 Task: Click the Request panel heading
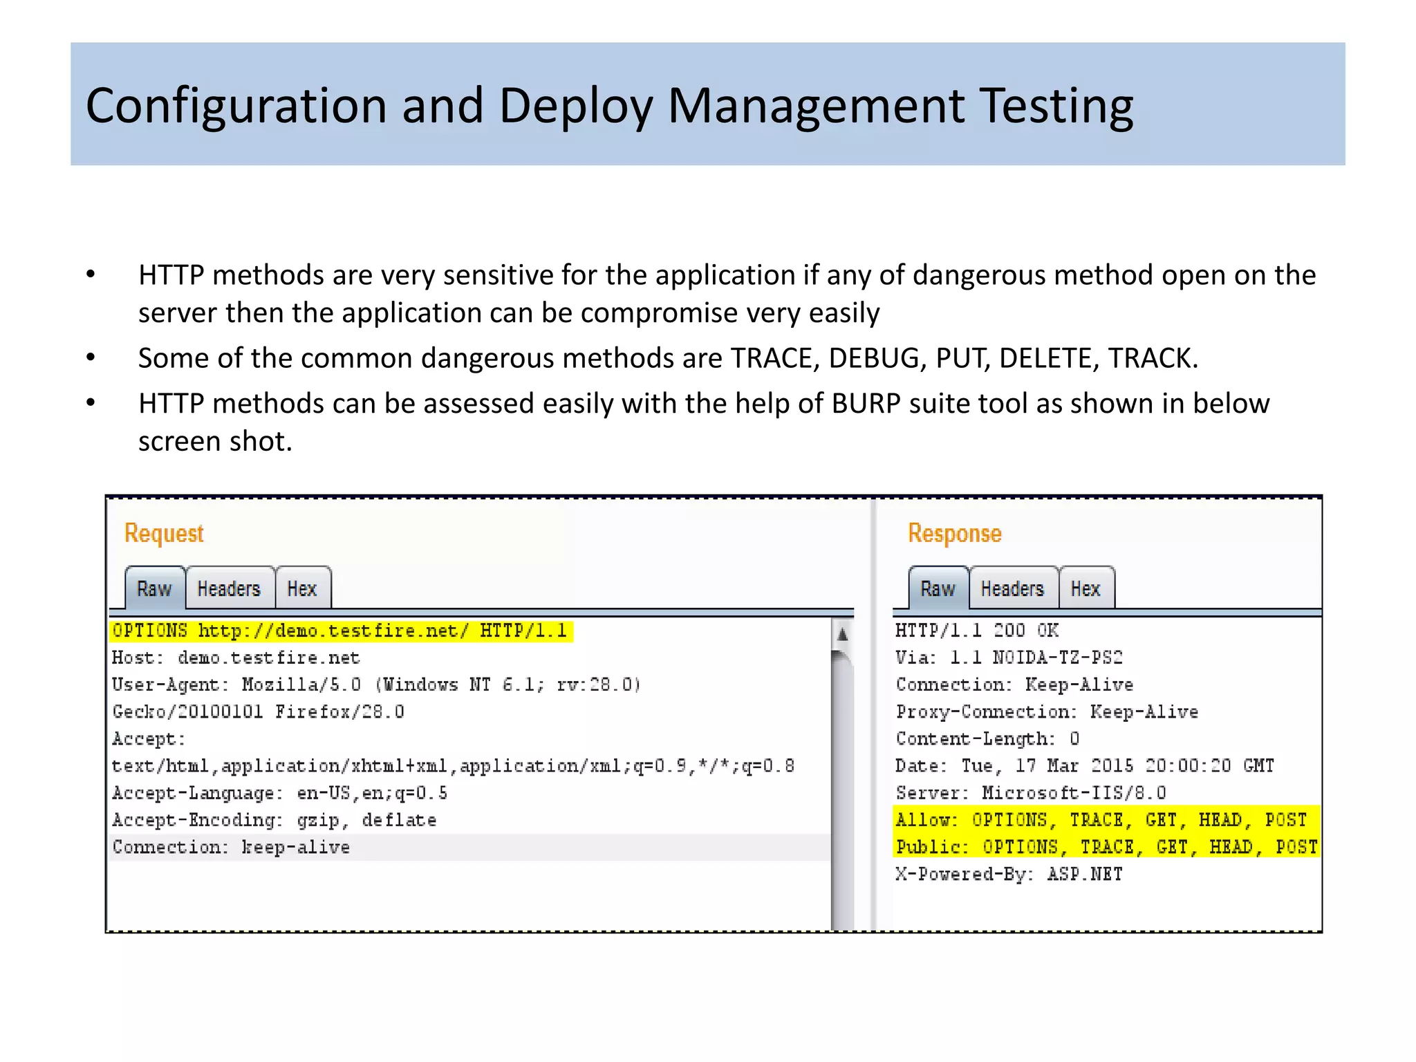point(164,534)
